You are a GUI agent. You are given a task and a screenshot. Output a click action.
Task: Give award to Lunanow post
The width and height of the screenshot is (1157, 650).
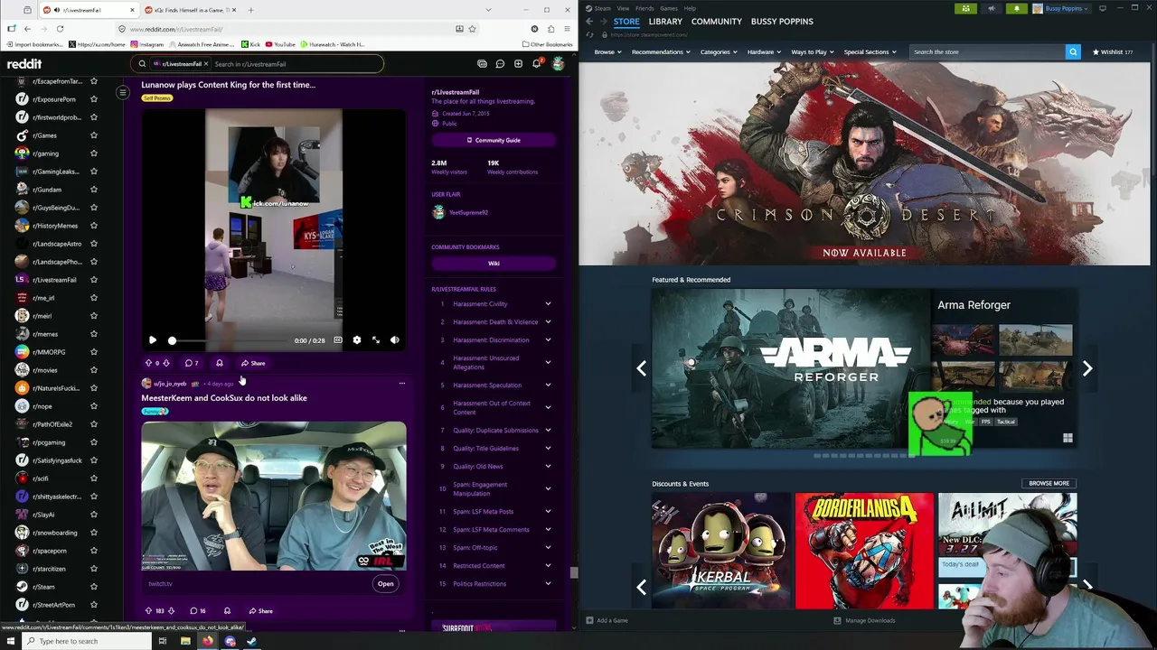pyautogui.click(x=219, y=363)
